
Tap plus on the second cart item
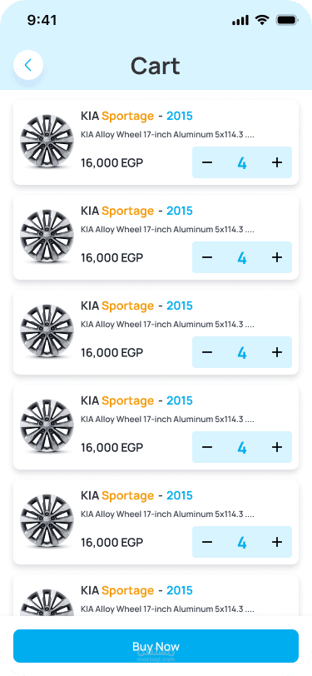(277, 257)
